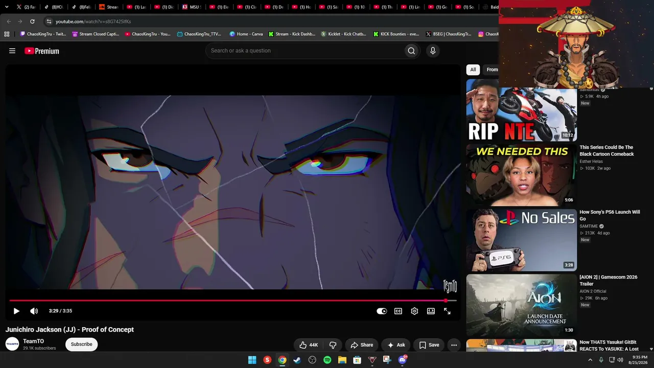Open the RIP NTE video thumbnail
Viewport: 654px width, 368px height.
coord(522,110)
